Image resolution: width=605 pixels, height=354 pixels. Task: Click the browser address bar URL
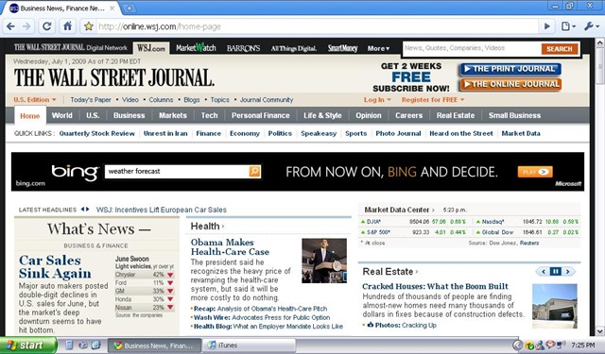pyautogui.click(x=317, y=26)
